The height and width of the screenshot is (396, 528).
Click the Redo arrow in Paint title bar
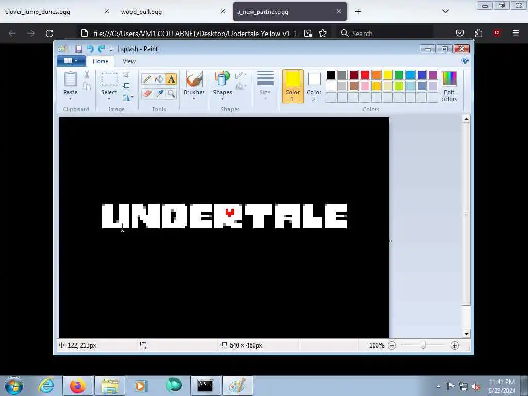(101, 49)
